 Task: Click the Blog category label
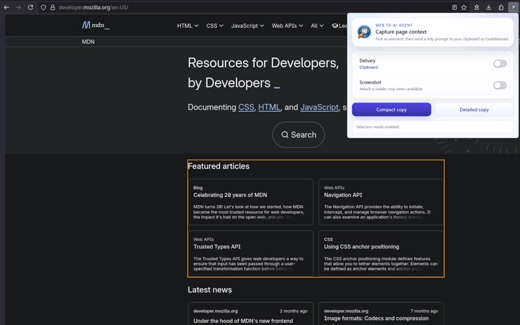(x=198, y=188)
